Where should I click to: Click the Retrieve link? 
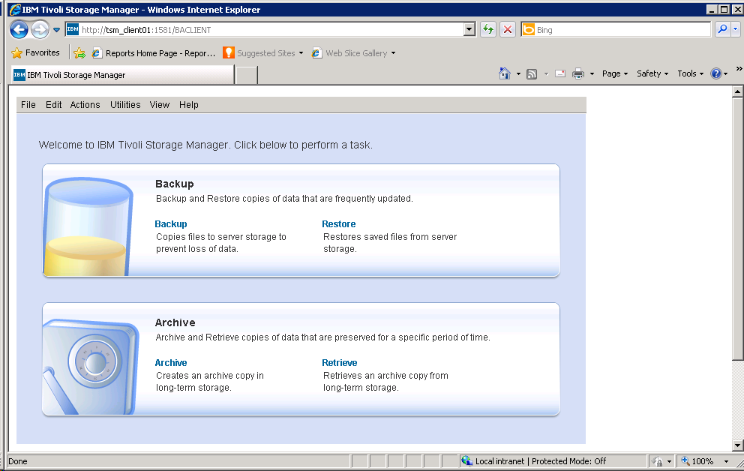pos(340,363)
